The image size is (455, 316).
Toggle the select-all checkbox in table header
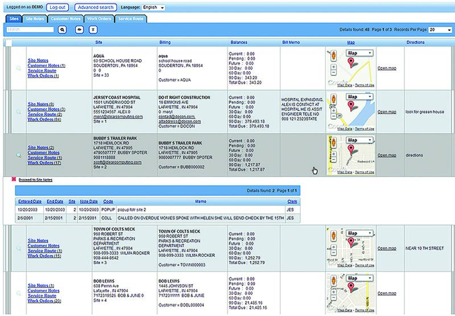click(x=8, y=43)
